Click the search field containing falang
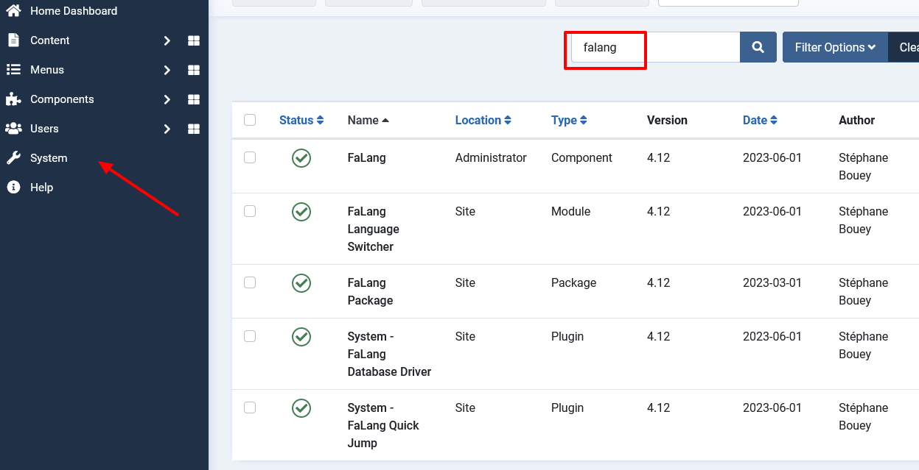 (656, 47)
